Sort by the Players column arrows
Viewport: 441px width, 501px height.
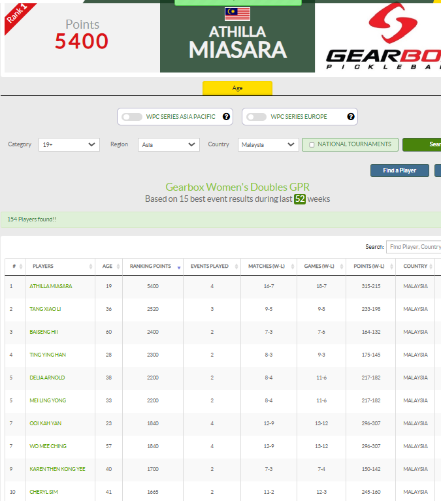[91, 267]
